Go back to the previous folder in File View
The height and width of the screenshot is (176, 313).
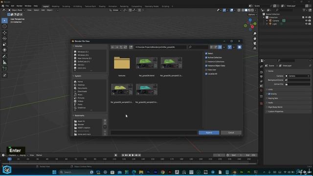[x=112, y=47]
